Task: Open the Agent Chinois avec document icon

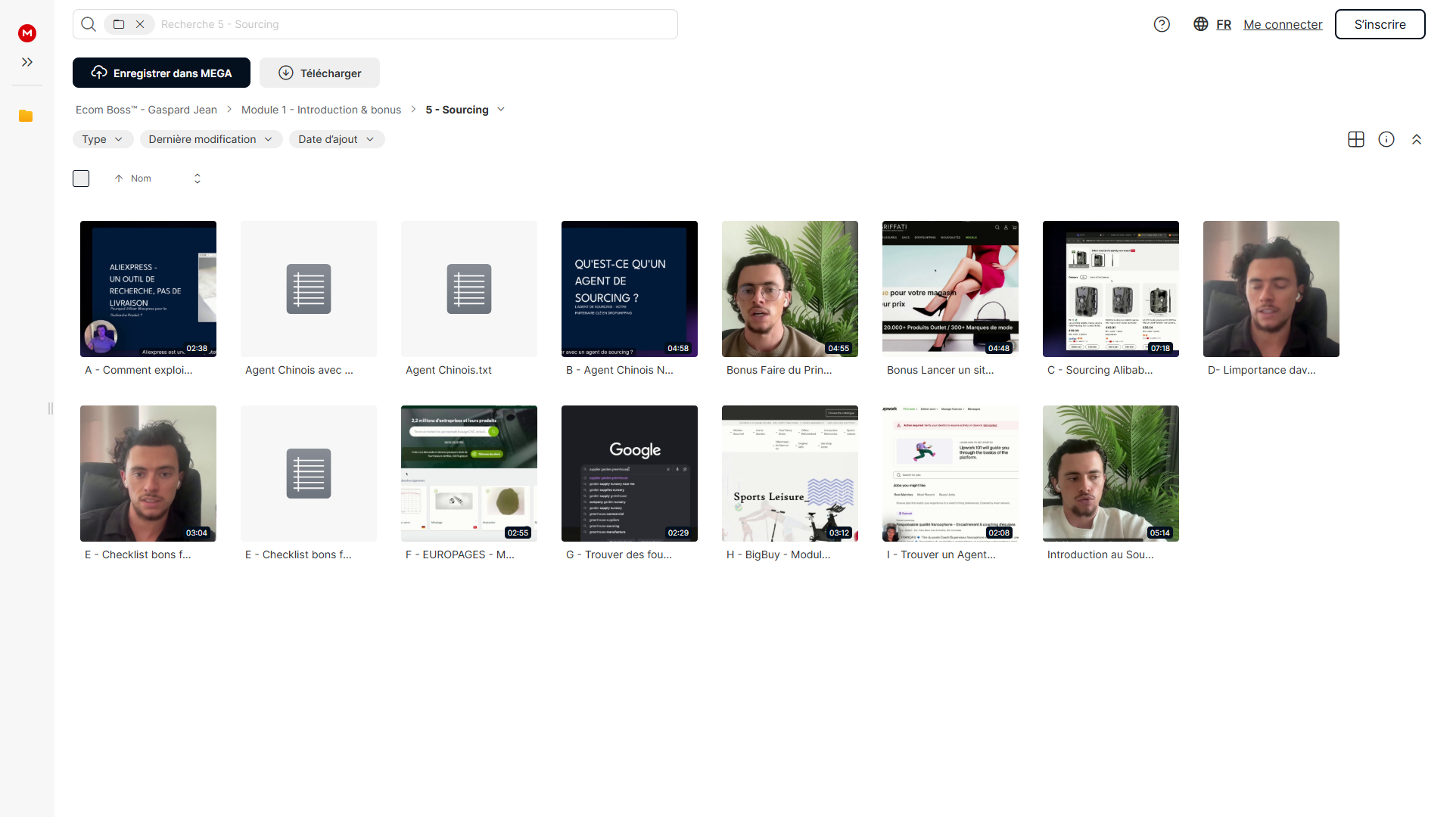Action: [309, 289]
